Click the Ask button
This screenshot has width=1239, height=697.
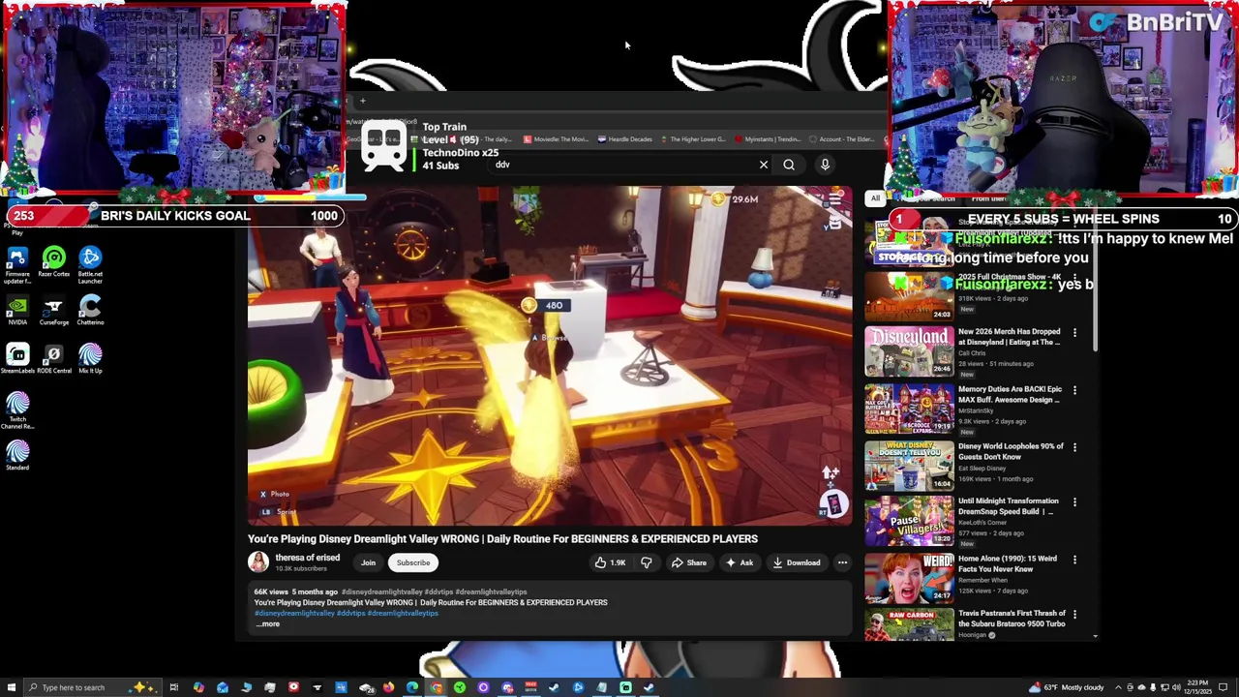(740, 562)
